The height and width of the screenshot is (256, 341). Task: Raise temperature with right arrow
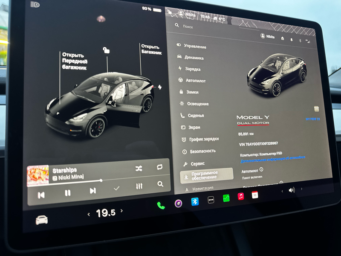121,210
